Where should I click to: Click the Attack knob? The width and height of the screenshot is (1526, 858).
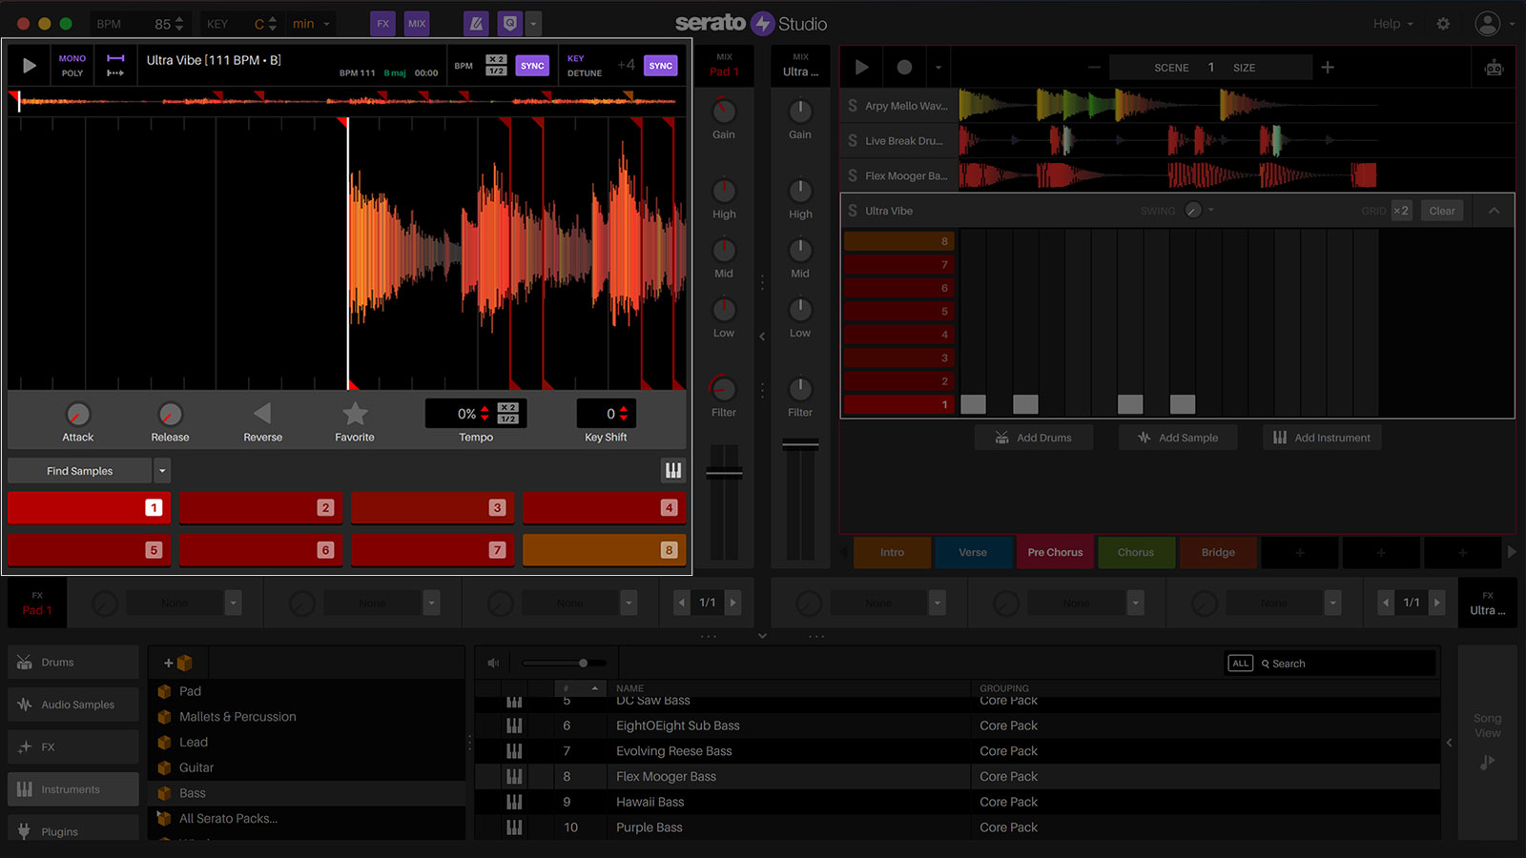78,415
